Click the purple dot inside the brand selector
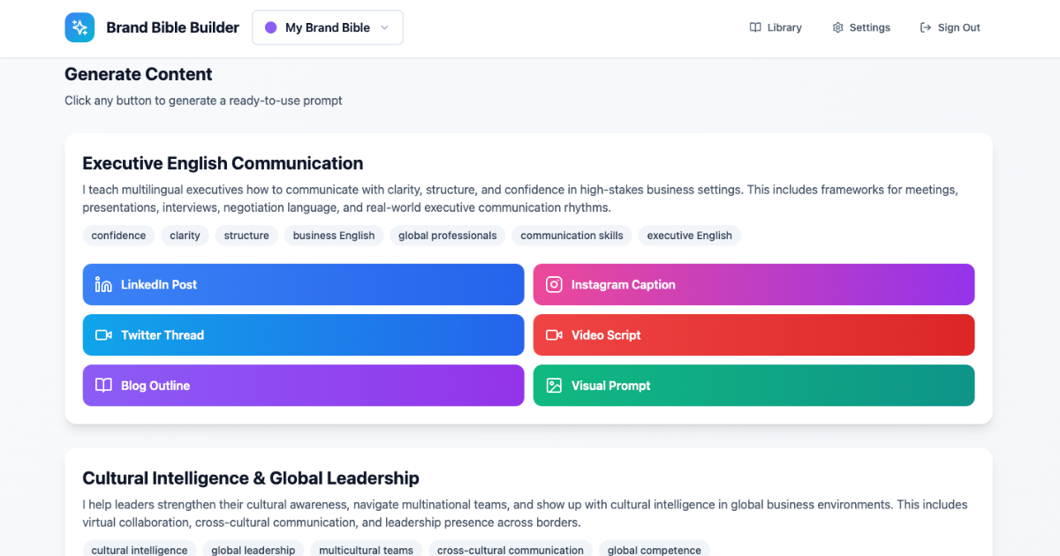 point(270,27)
